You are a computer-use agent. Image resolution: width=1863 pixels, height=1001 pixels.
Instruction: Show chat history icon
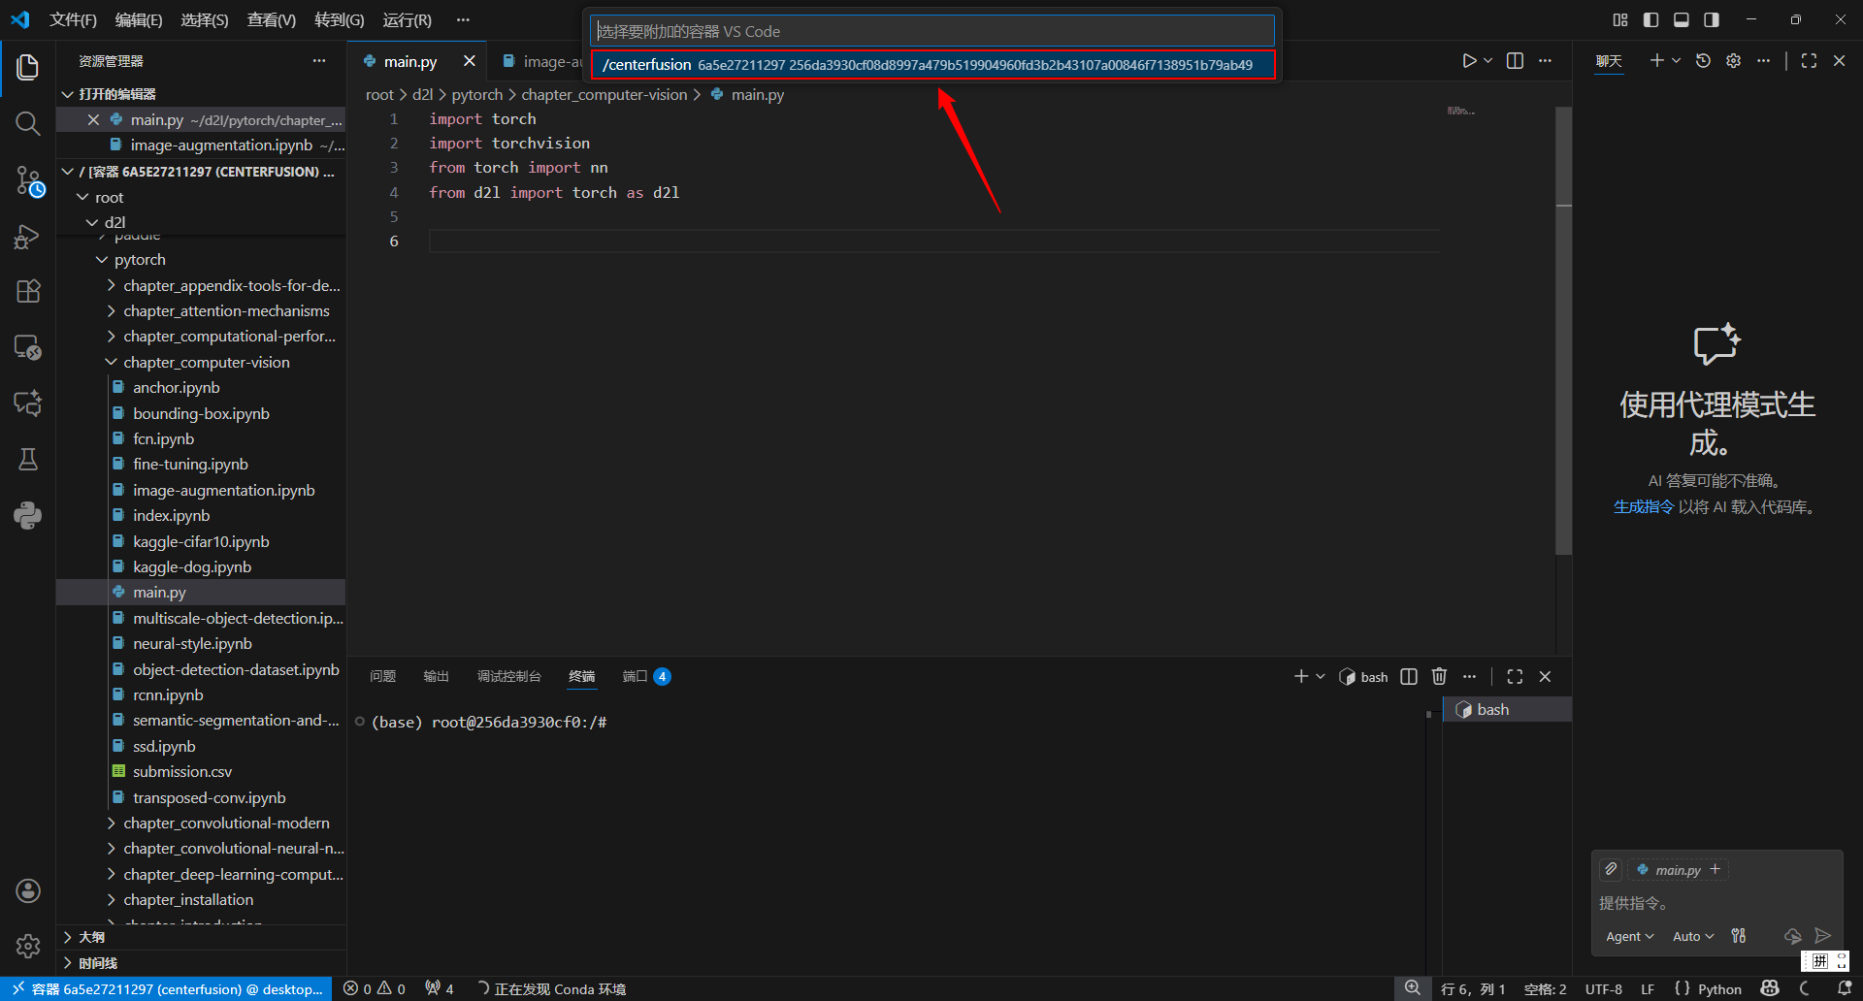click(x=1703, y=61)
